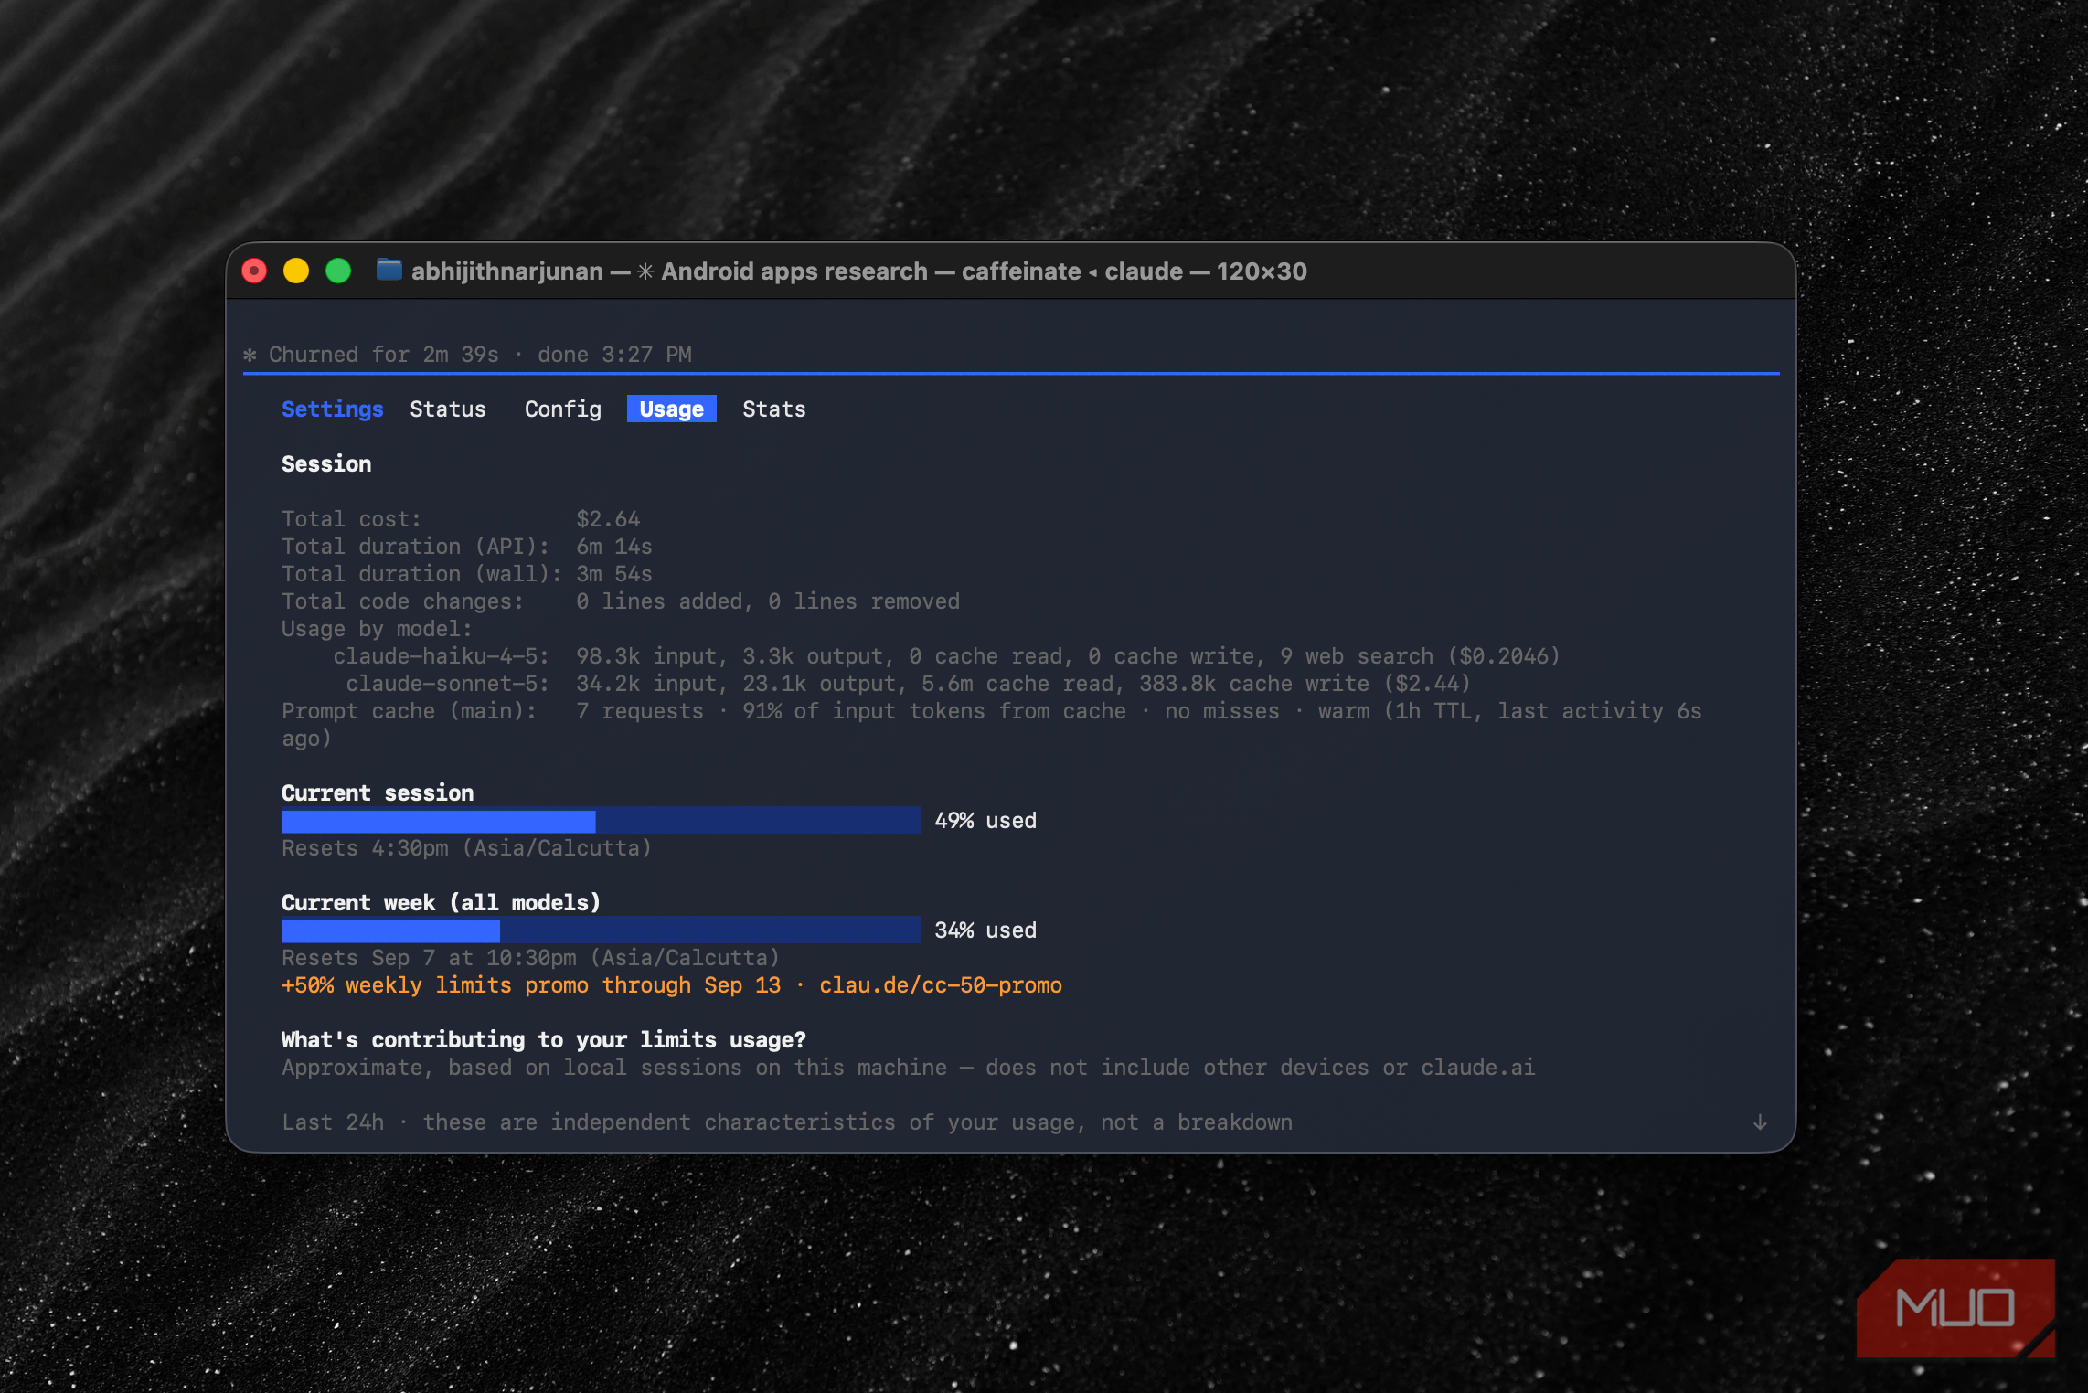Click the asterisk before 'Churned for'
The image size is (2088, 1393).
click(250, 355)
